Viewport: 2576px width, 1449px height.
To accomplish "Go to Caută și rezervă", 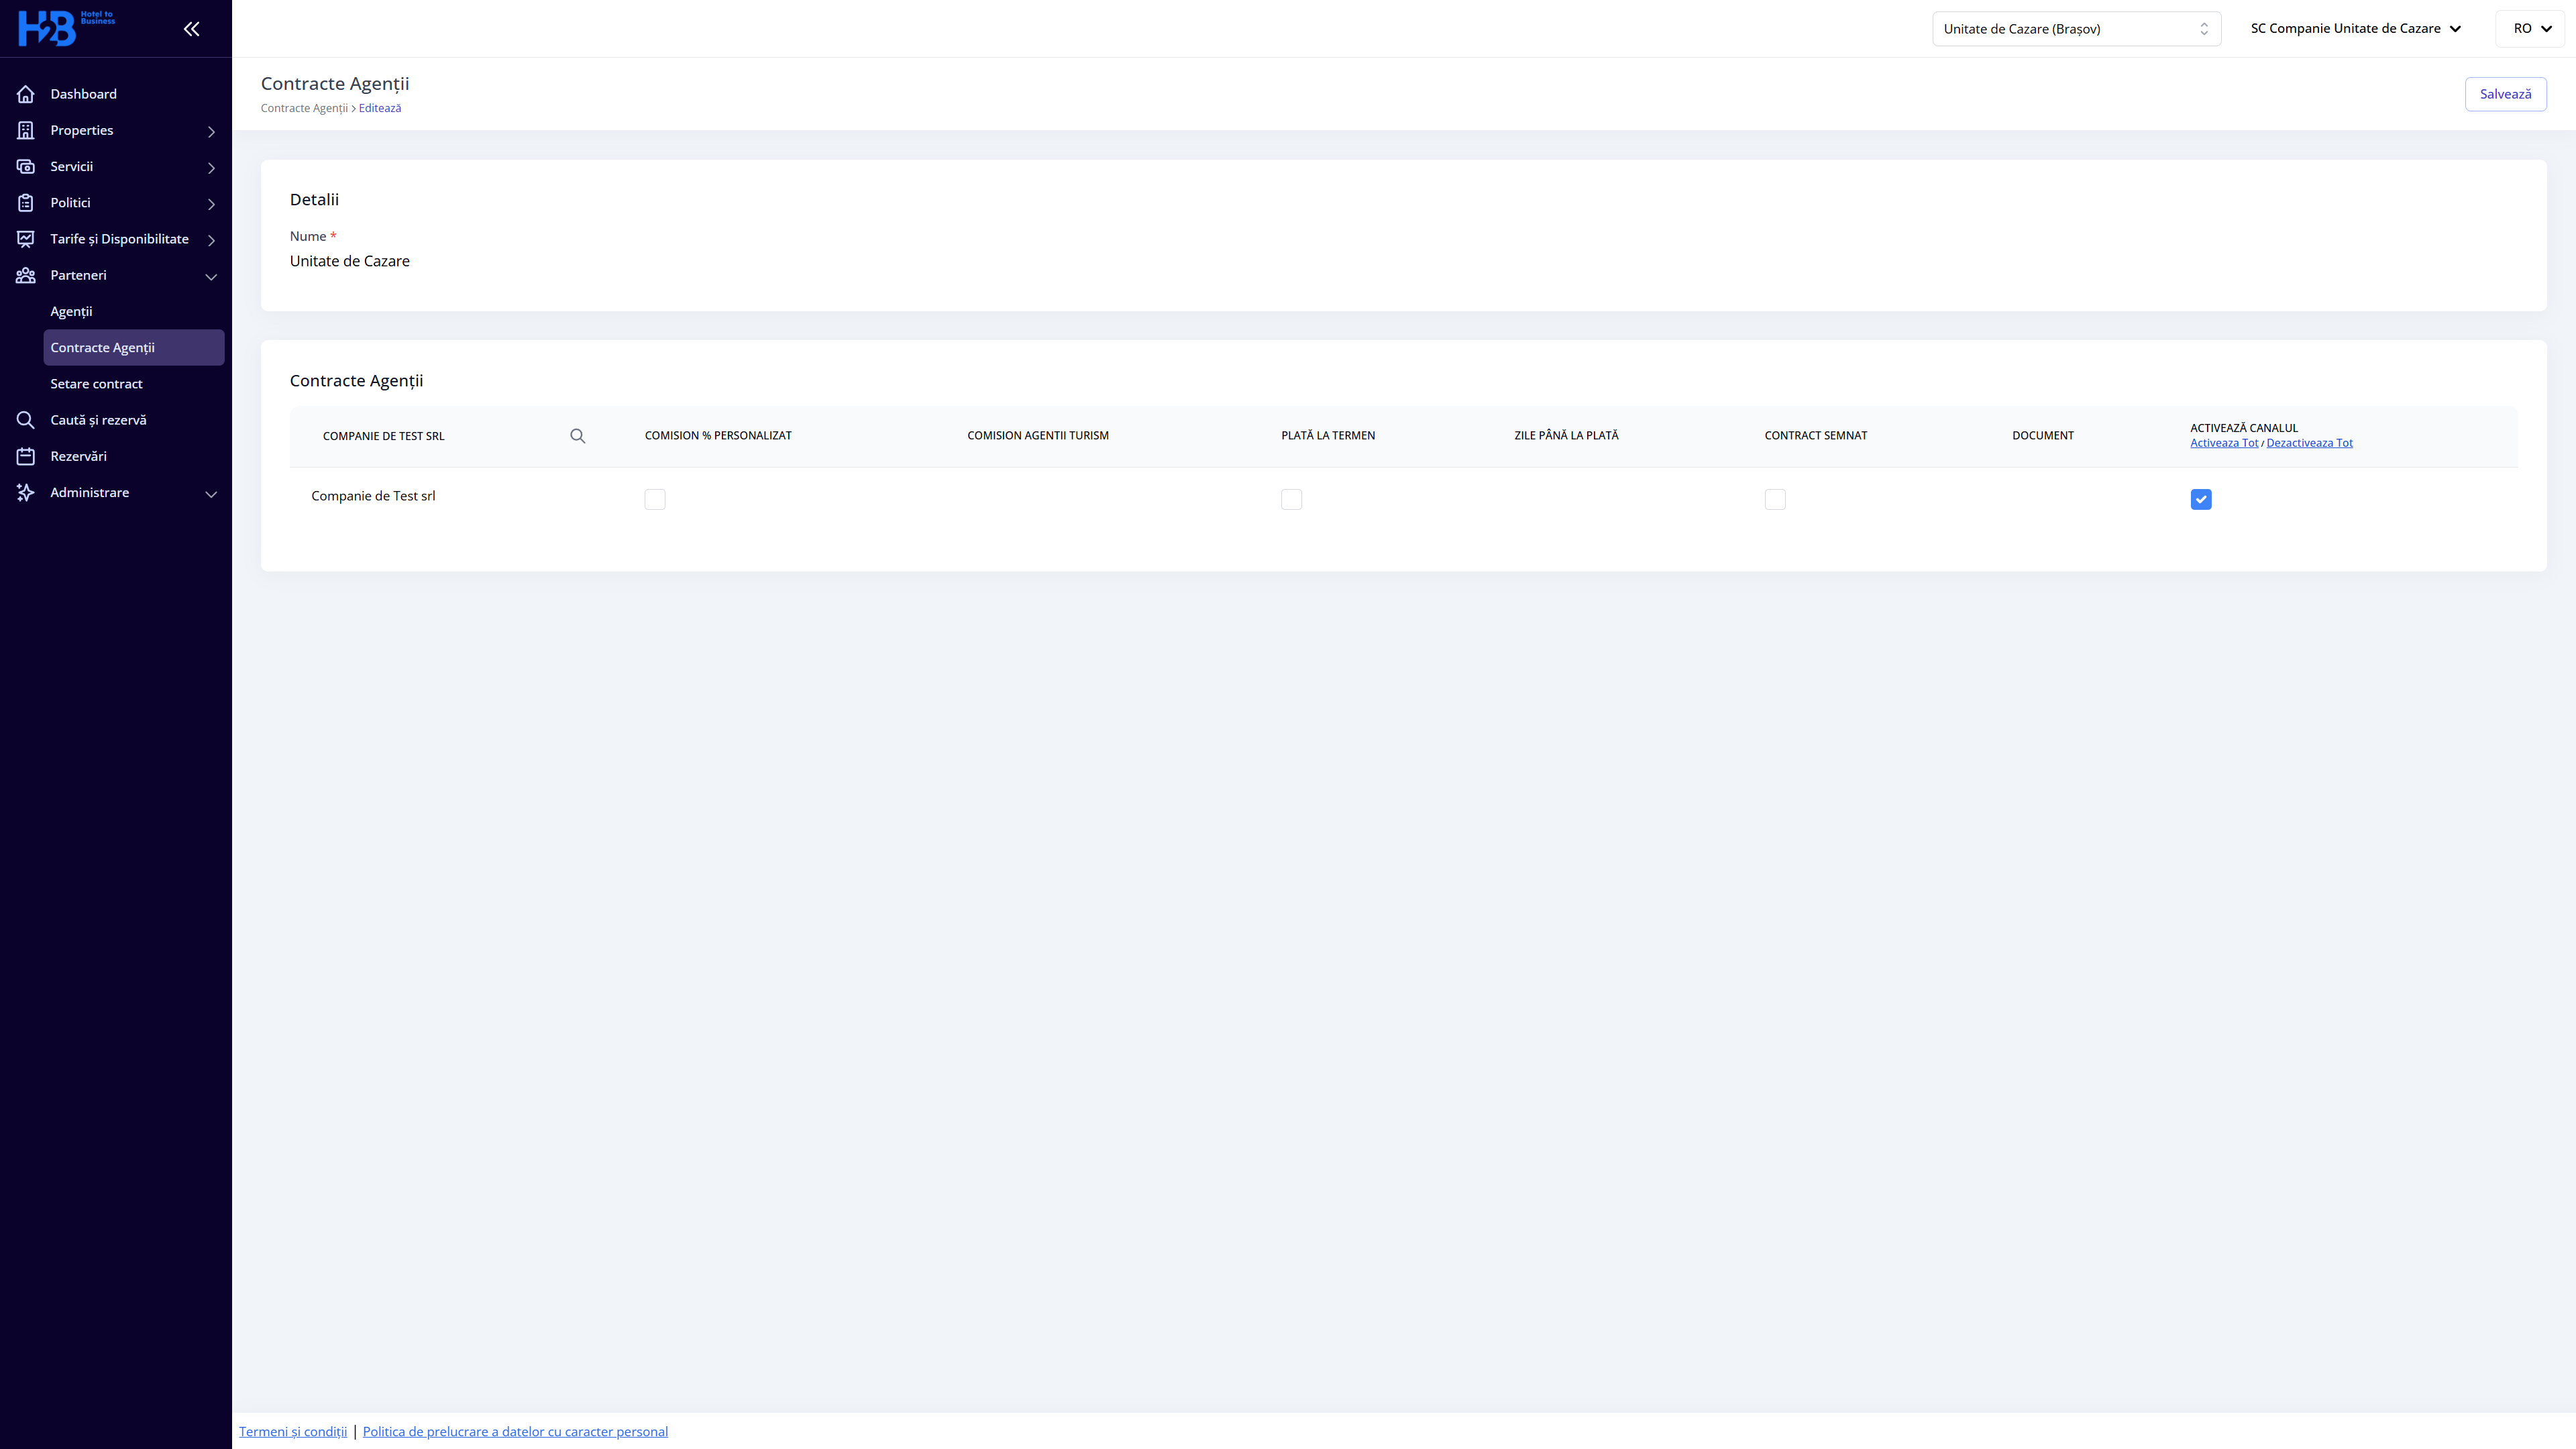I will point(98,420).
